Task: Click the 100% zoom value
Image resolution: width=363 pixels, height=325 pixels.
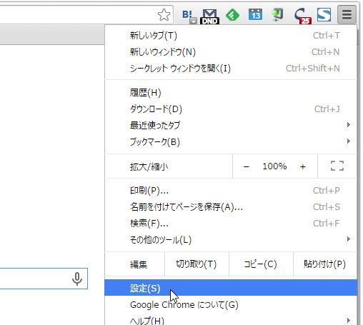Action: coord(274,166)
